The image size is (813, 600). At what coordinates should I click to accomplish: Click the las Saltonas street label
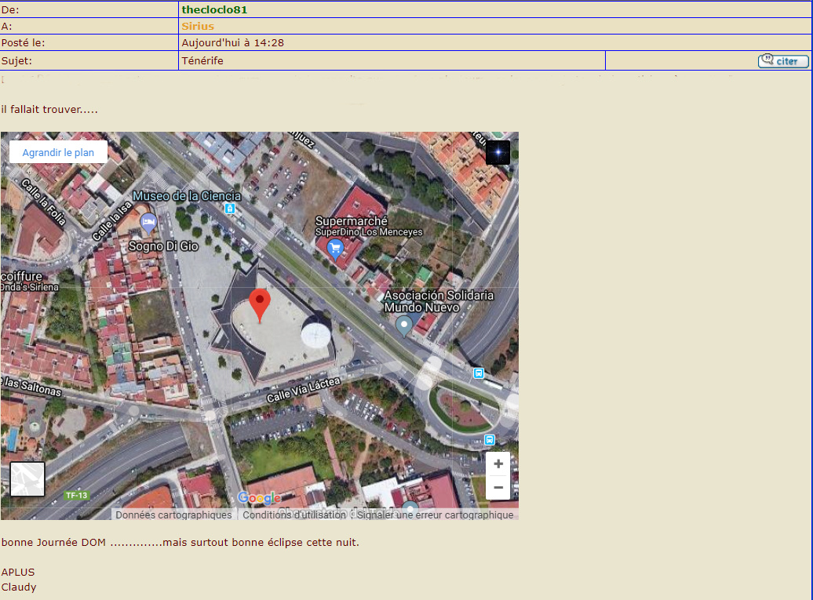31,387
